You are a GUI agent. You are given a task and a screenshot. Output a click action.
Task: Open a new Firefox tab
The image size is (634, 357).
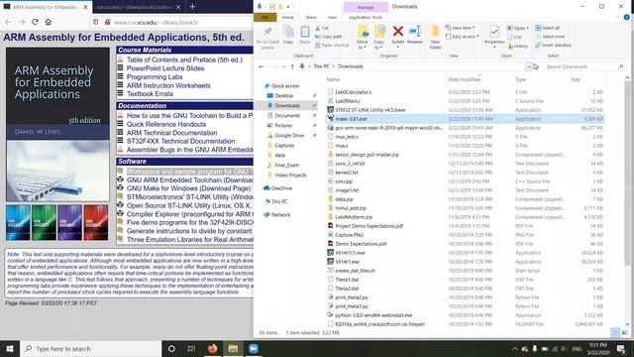(192, 7)
